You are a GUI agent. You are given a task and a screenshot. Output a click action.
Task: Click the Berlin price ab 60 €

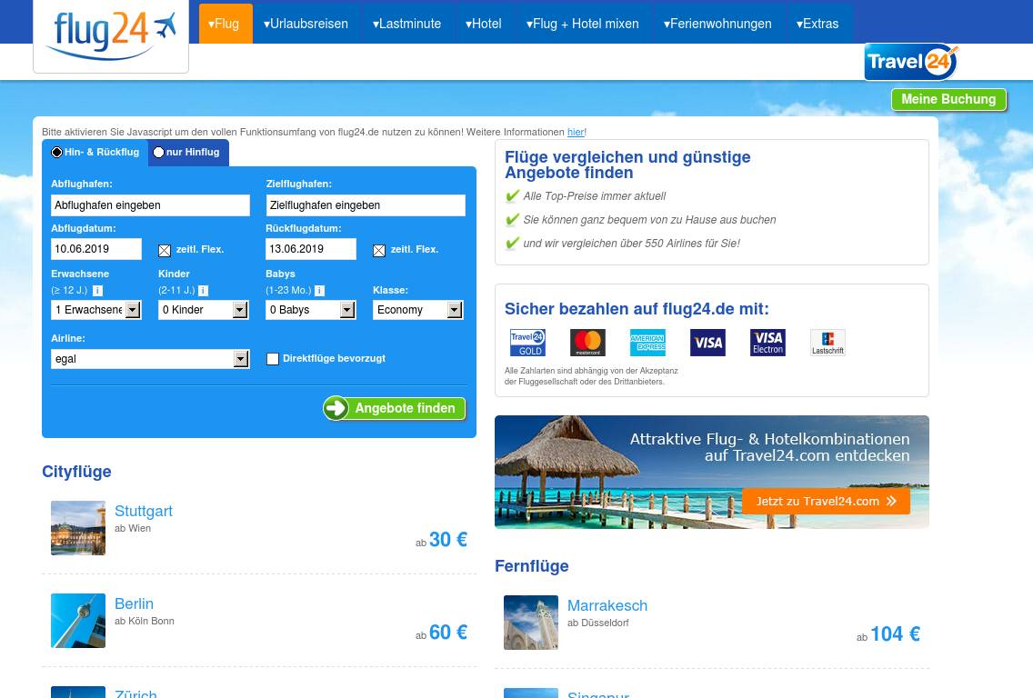441,633
